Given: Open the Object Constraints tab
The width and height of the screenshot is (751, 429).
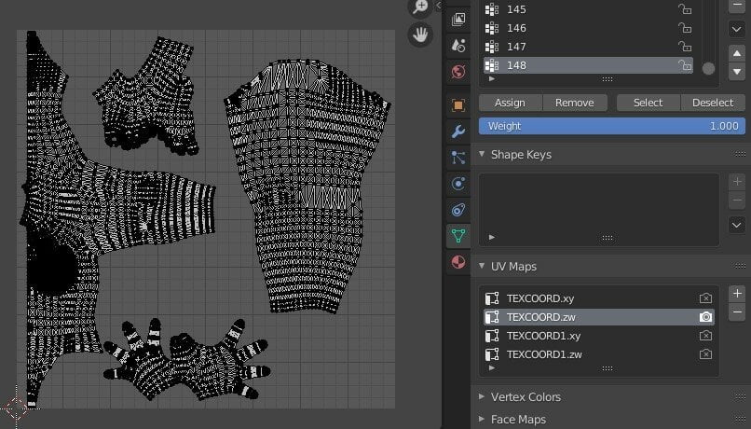Looking at the screenshot, I should (458, 210).
